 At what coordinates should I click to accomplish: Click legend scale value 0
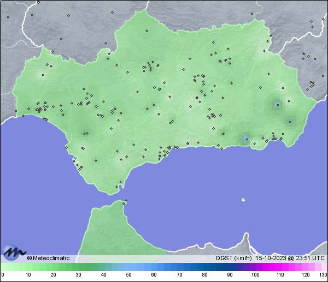[3, 274]
